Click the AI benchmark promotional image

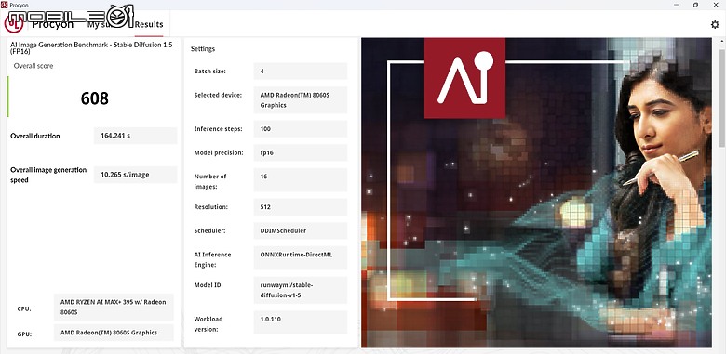click(536, 192)
